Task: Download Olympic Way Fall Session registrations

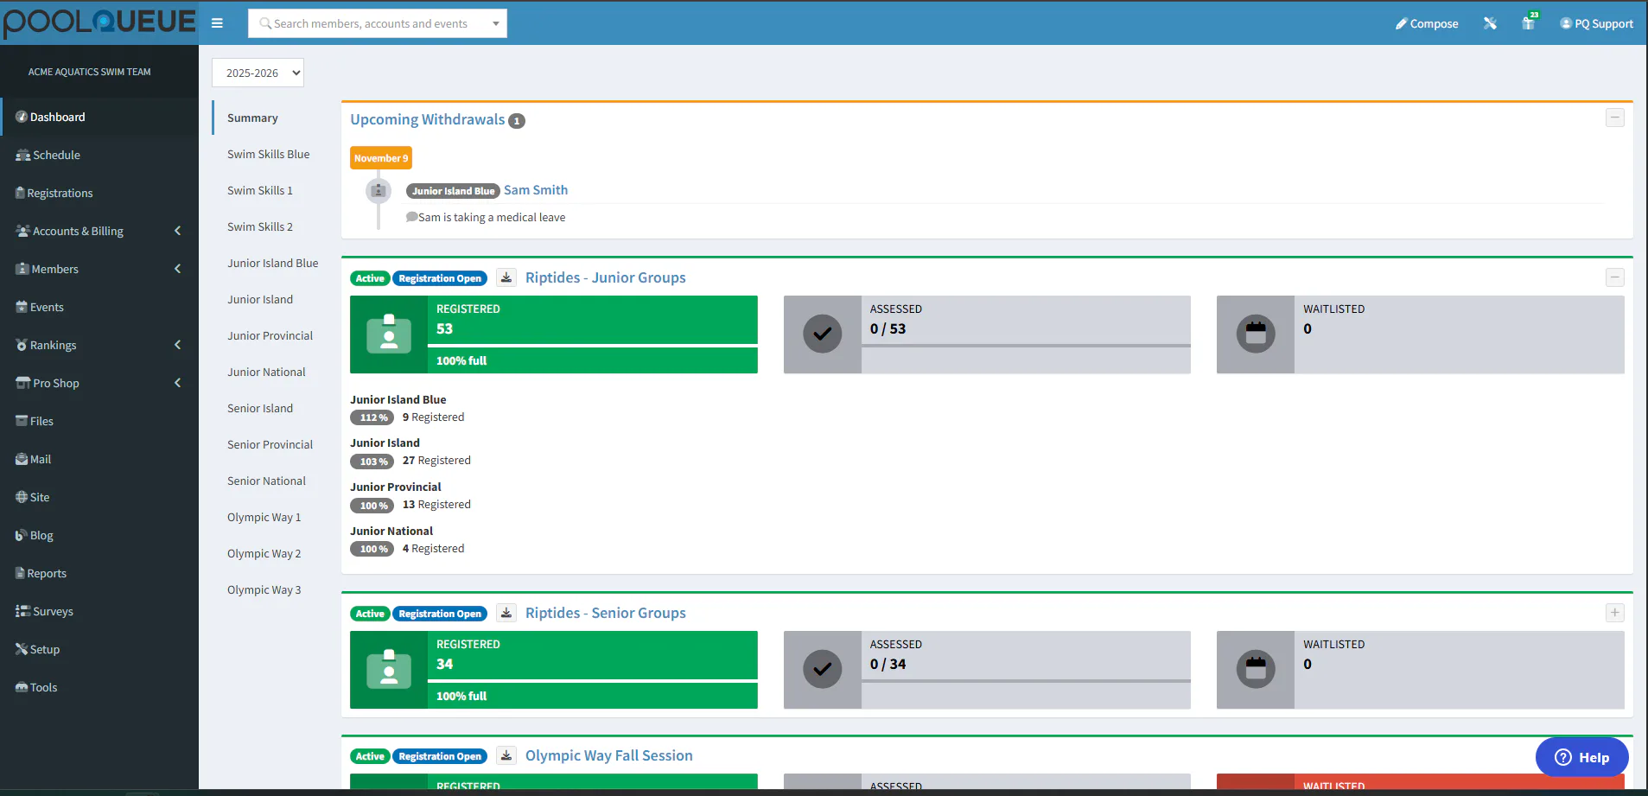Action: [506, 755]
